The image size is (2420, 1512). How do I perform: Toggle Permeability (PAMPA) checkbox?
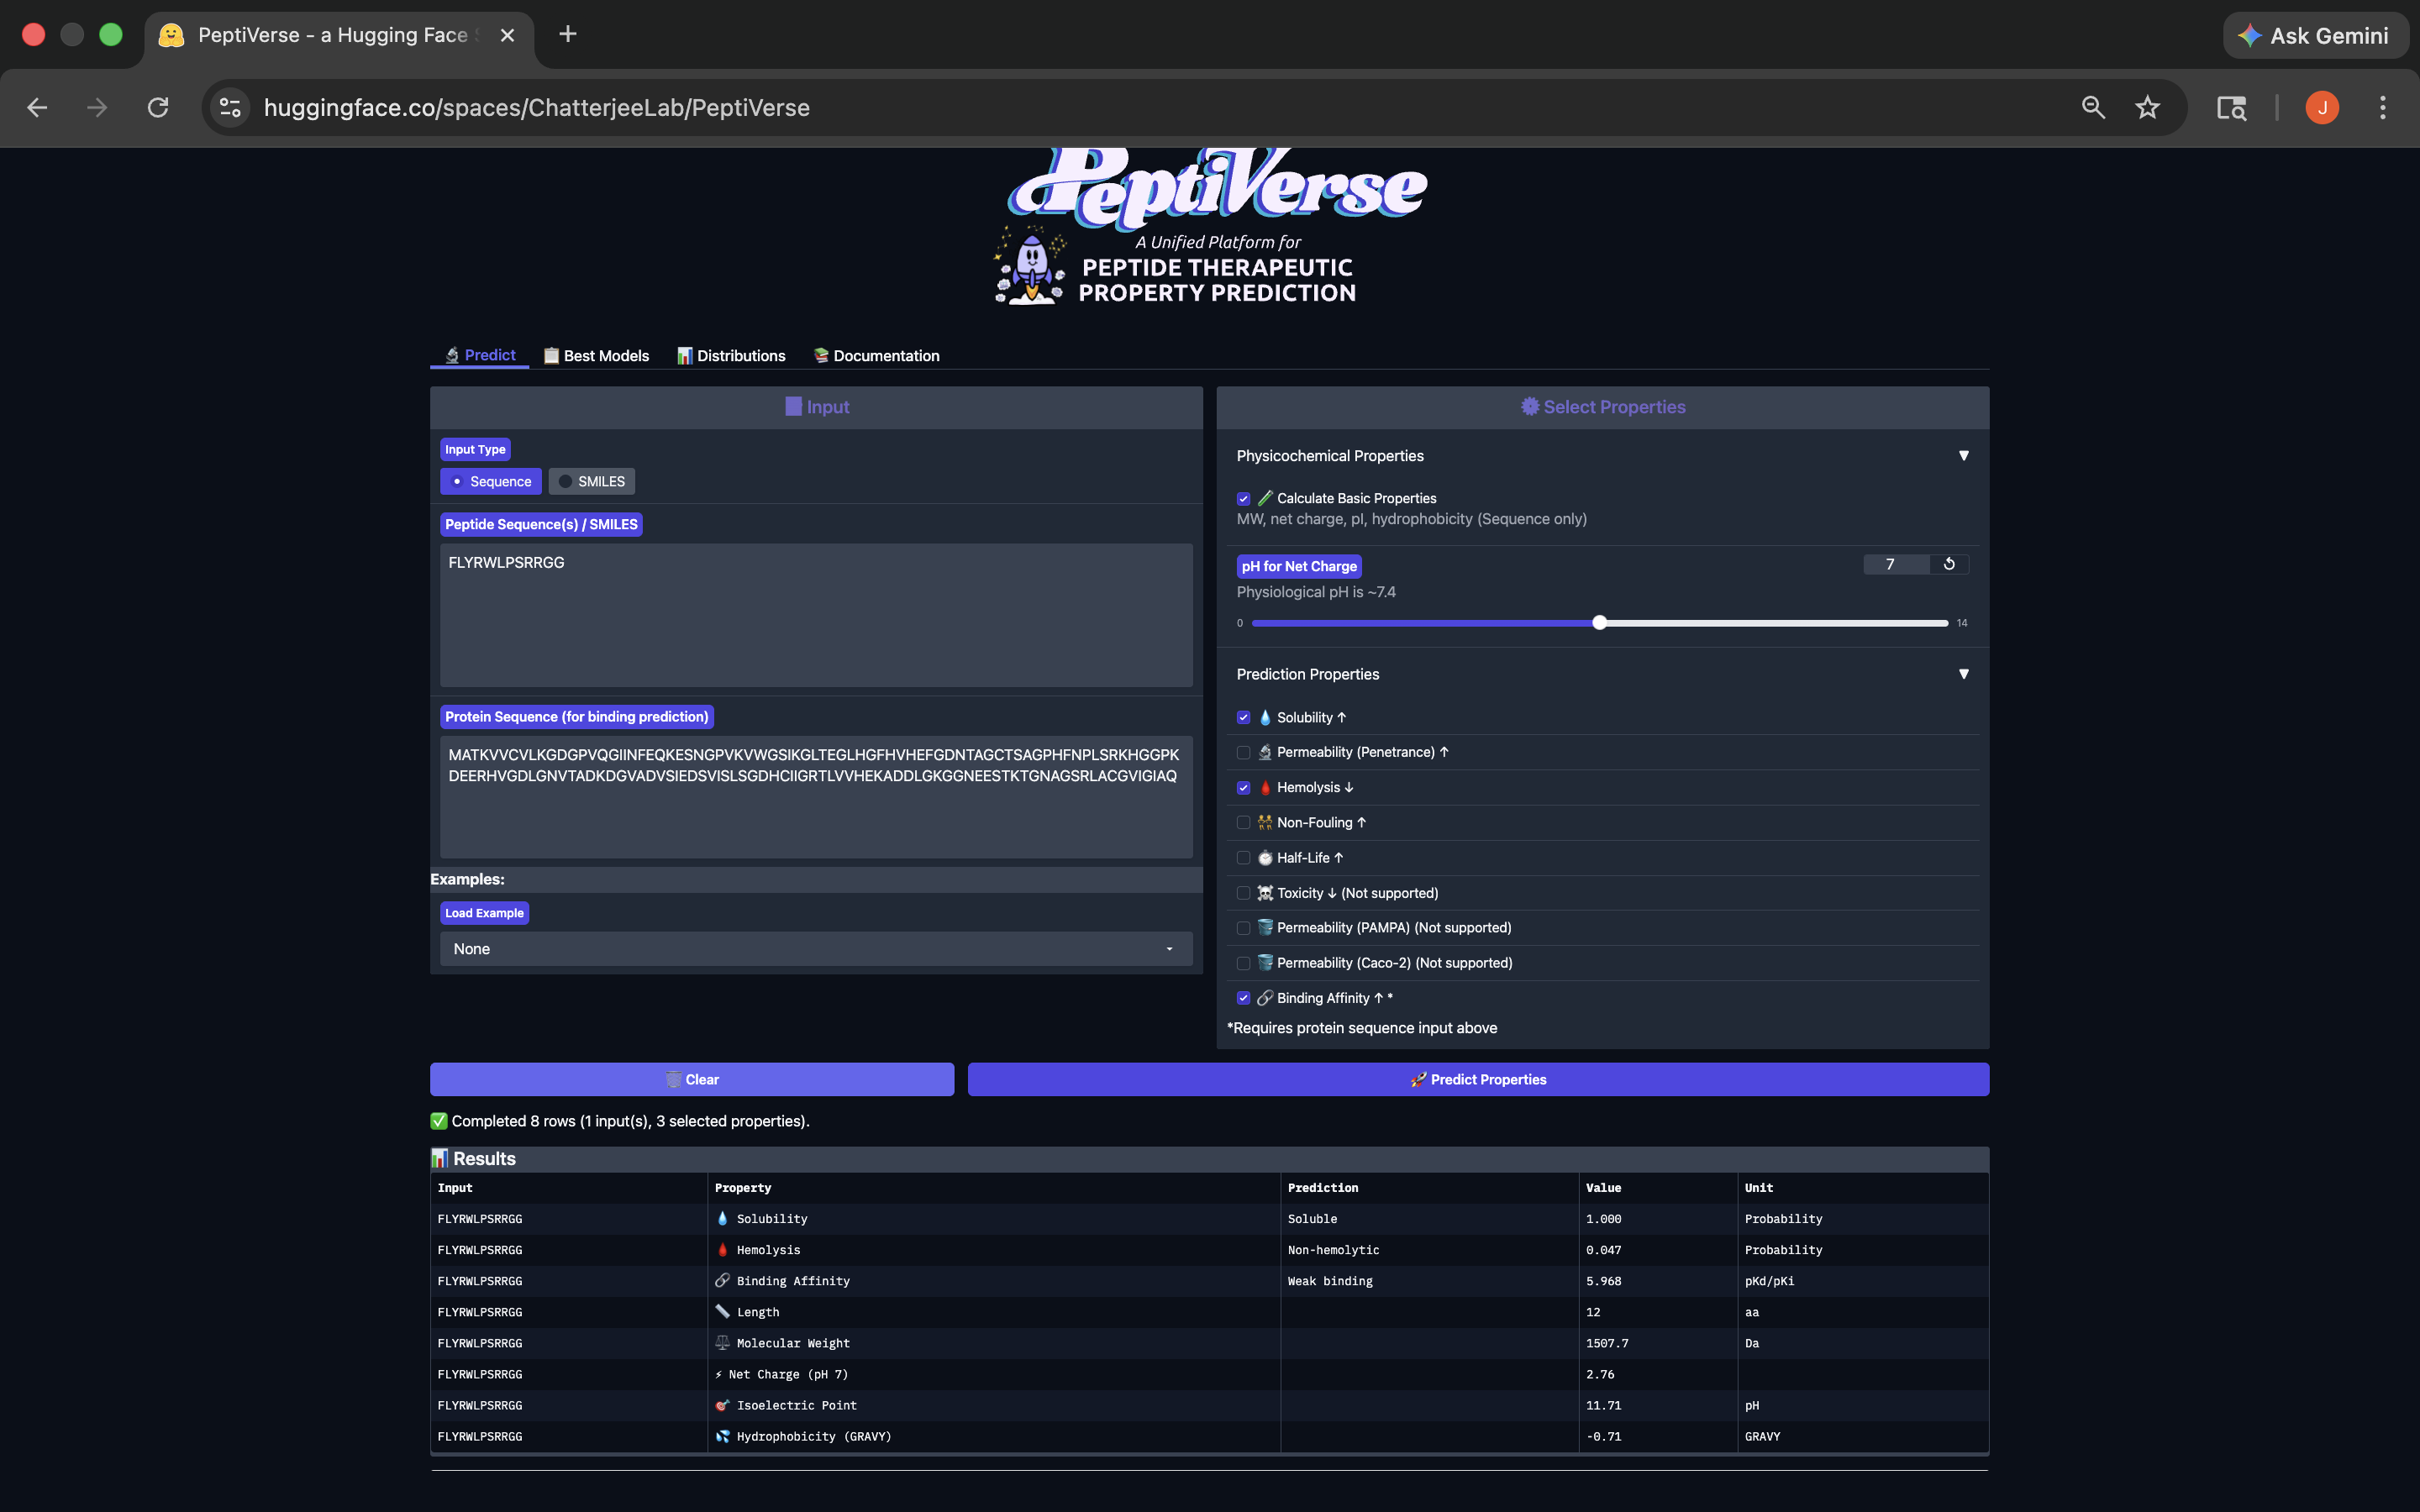click(1244, 928)
